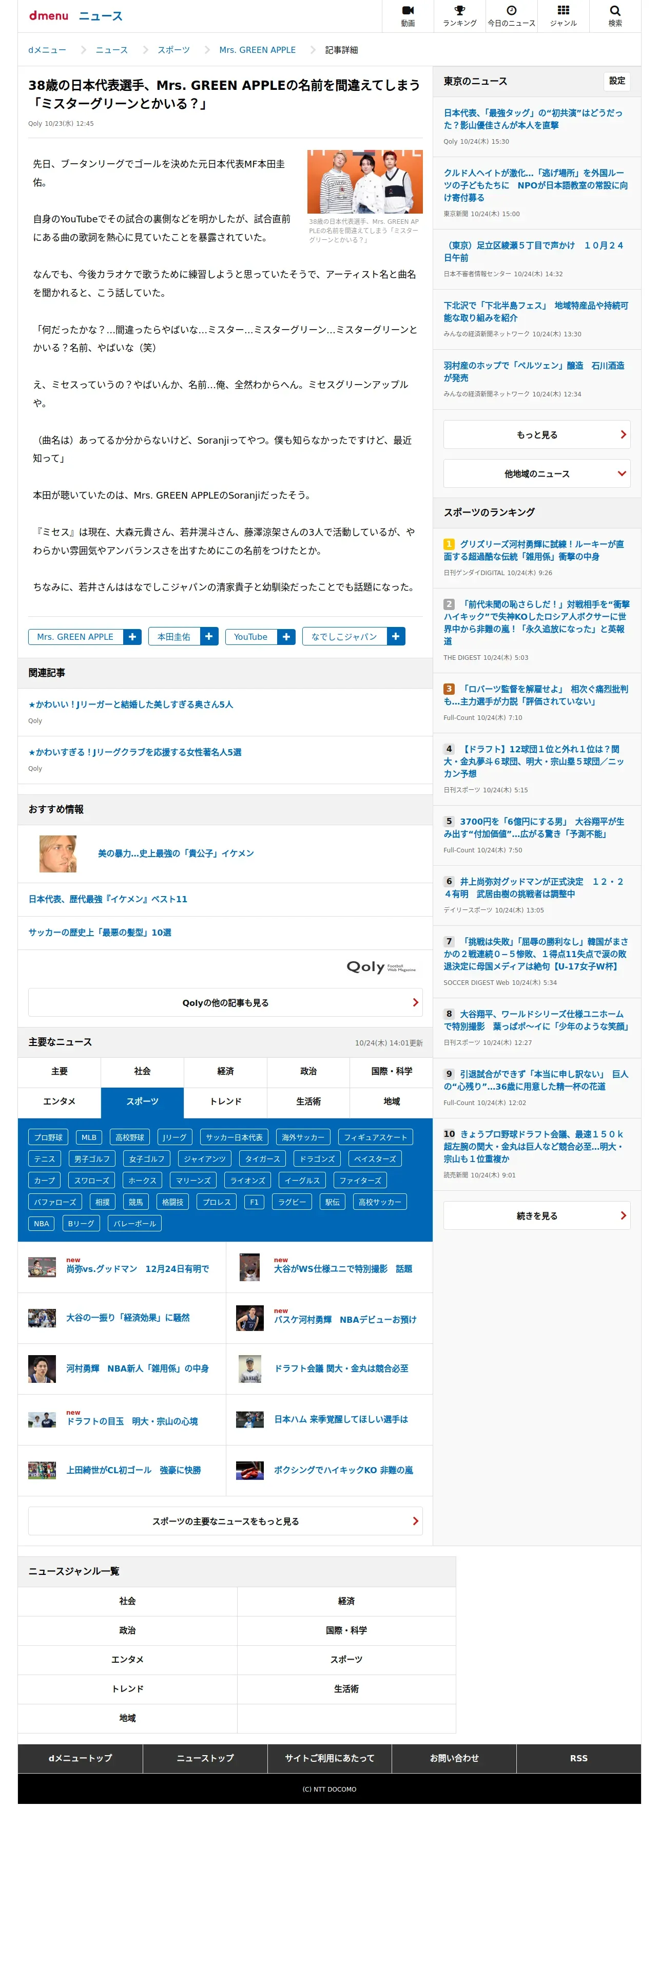Expand 他地域のニュース dropdown

pos(537,474)
